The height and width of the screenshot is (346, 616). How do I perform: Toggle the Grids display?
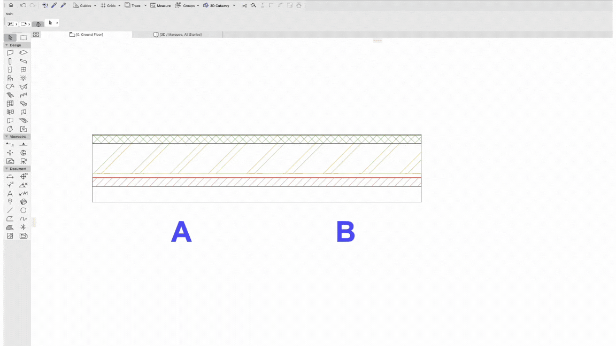coord(108,5)
